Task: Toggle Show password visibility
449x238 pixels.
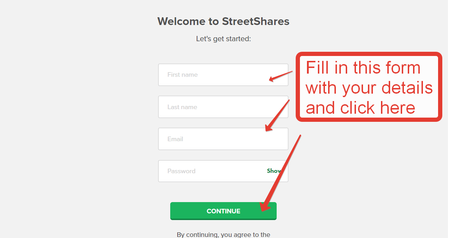Action: [x=274, y=171]
